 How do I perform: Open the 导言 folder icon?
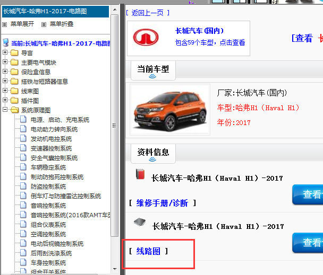pos(14,53)
